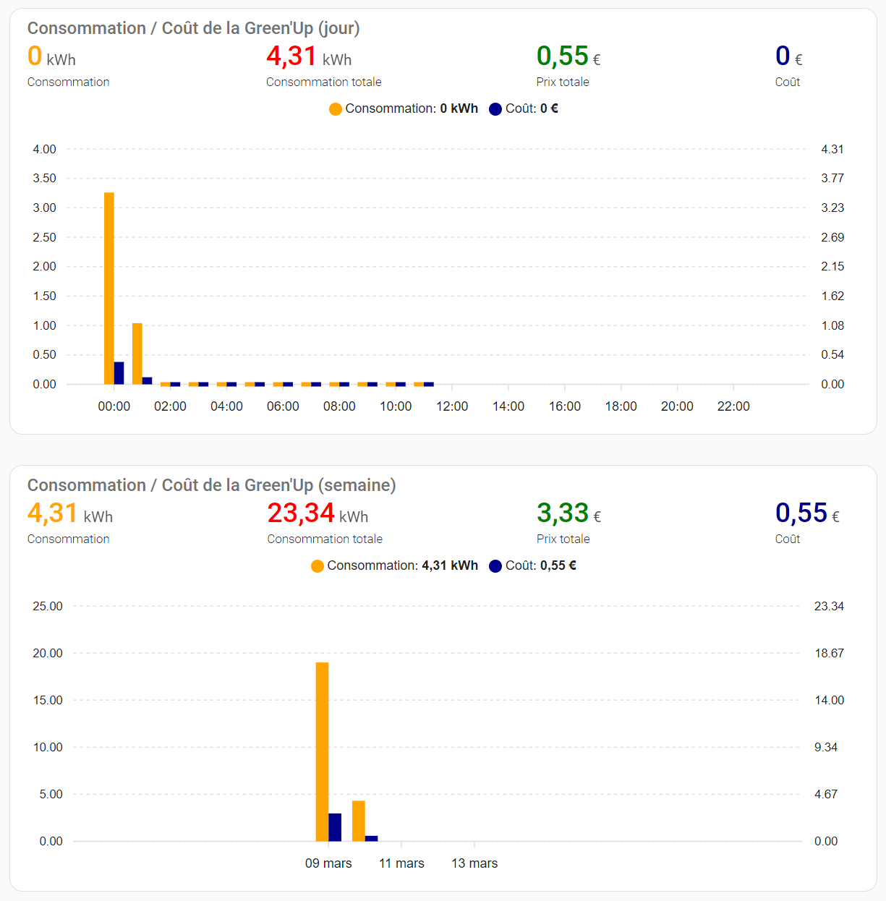Click the orange bar for 10 mars
This screenshot has width=886, height=901.
(x=359, y=821)
